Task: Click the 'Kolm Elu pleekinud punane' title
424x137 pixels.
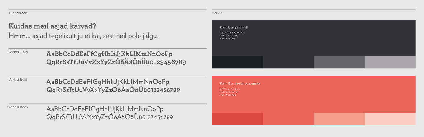Action: coord(240,83)
